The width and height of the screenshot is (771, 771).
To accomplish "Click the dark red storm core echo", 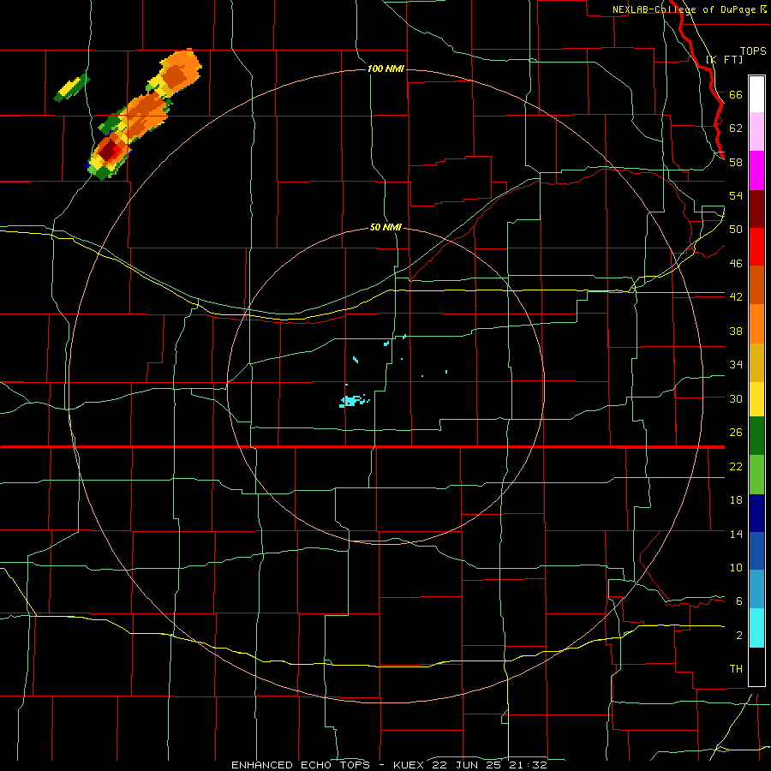I will (108, 152).
